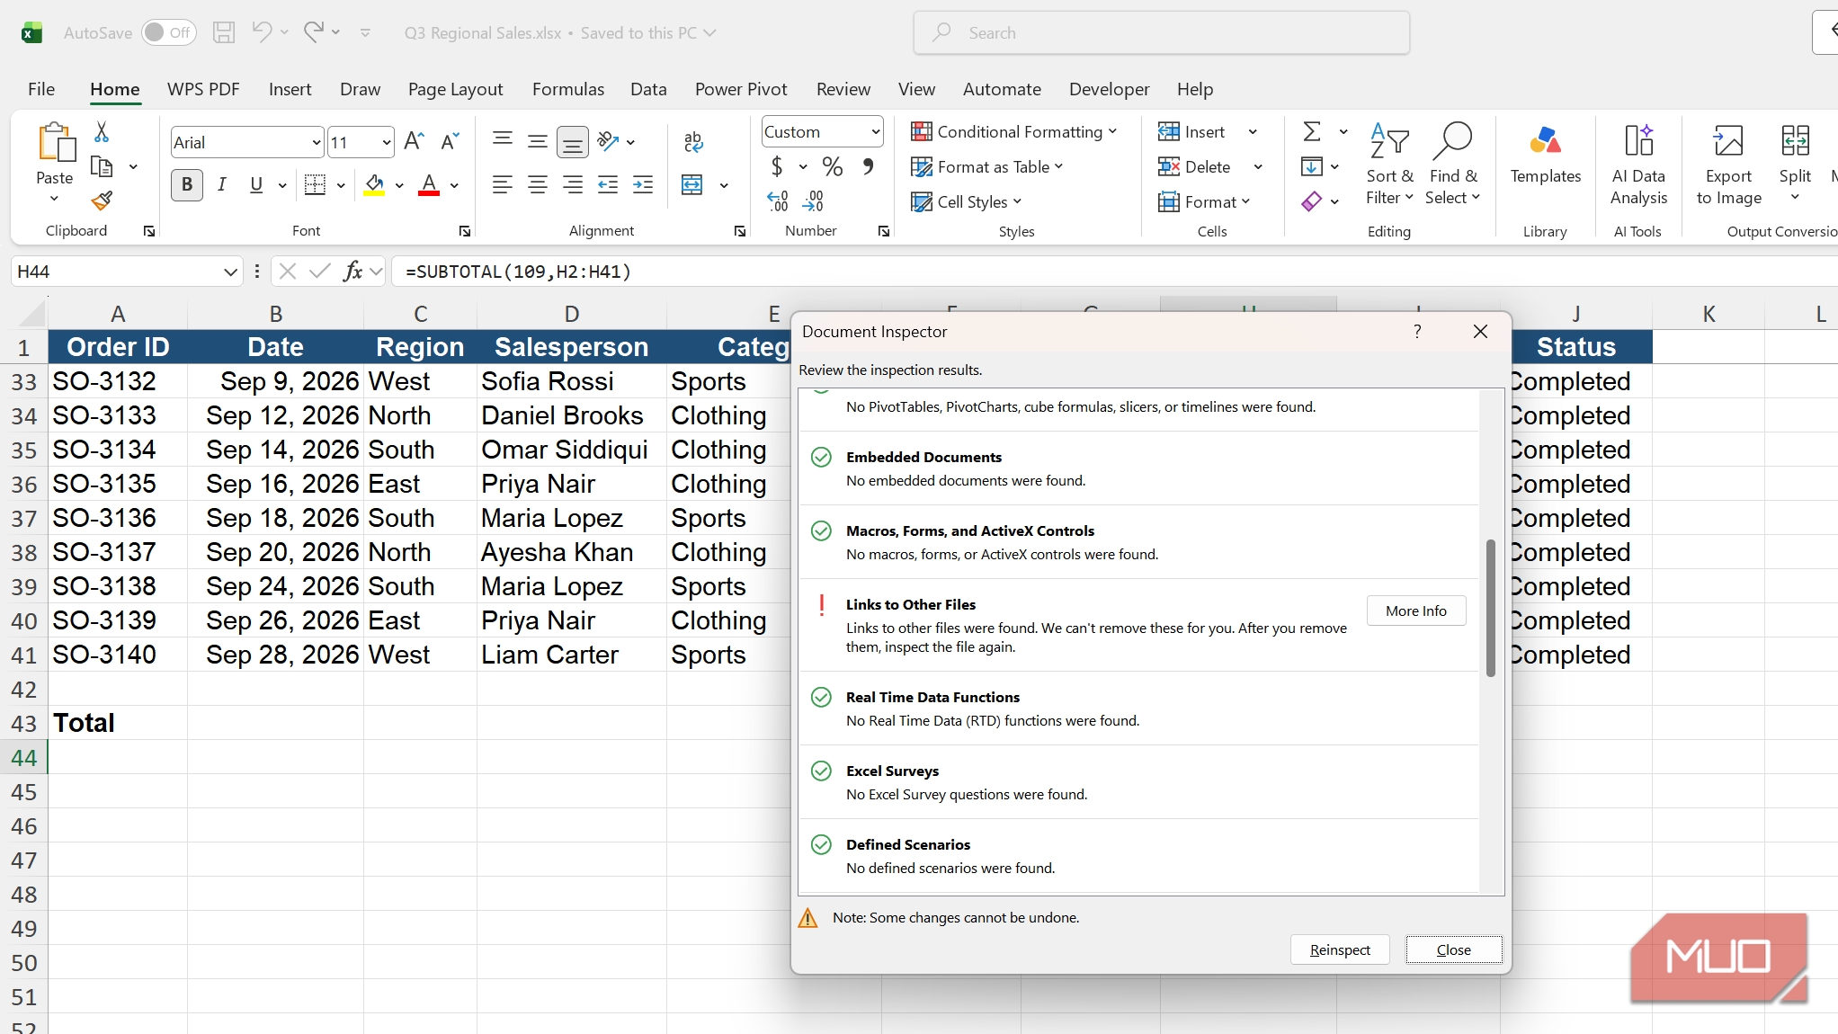Viewport: 1838px width, 1034px height.
Task: Open the File menu
Action: 41,89
